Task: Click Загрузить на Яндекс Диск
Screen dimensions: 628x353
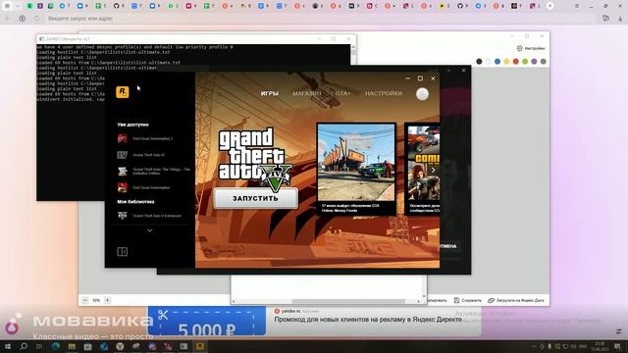Action: (516, 300)
